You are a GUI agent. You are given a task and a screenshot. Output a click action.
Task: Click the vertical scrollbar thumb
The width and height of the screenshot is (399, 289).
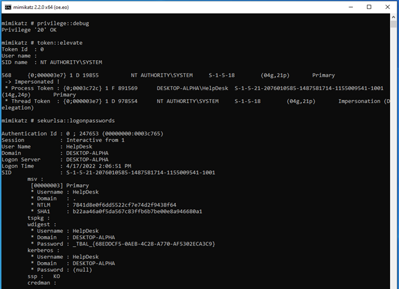click(394, 24)
